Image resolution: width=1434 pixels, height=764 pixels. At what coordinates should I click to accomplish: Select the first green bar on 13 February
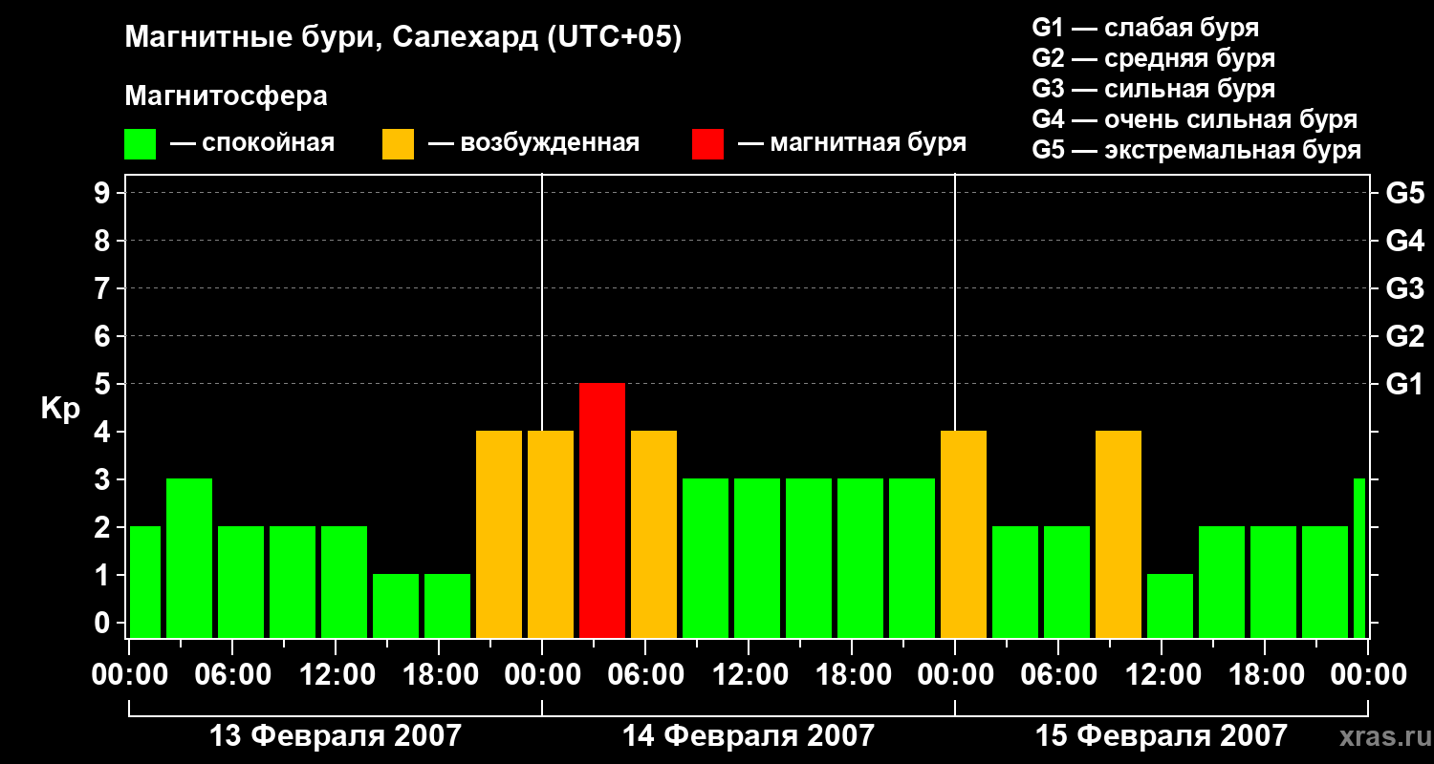145,583
